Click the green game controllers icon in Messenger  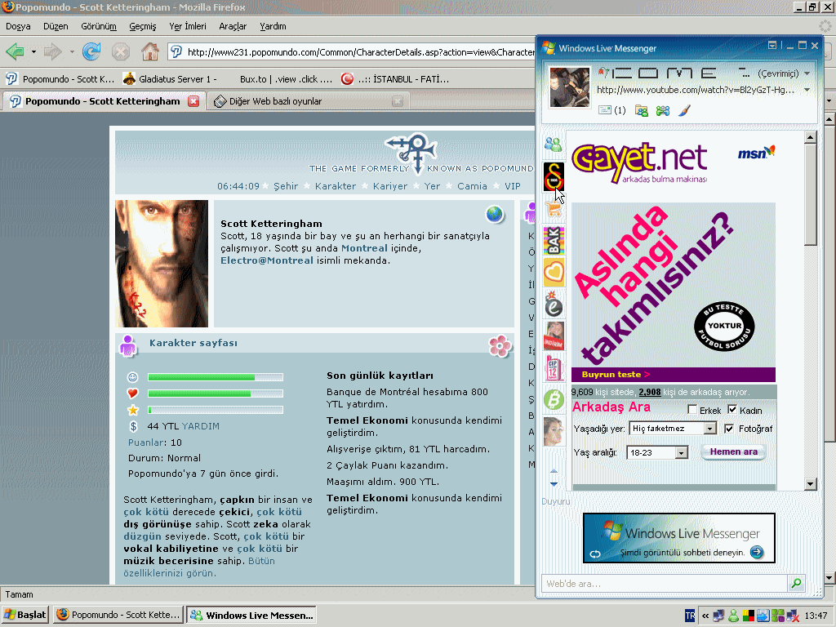(x=663, y=110)
